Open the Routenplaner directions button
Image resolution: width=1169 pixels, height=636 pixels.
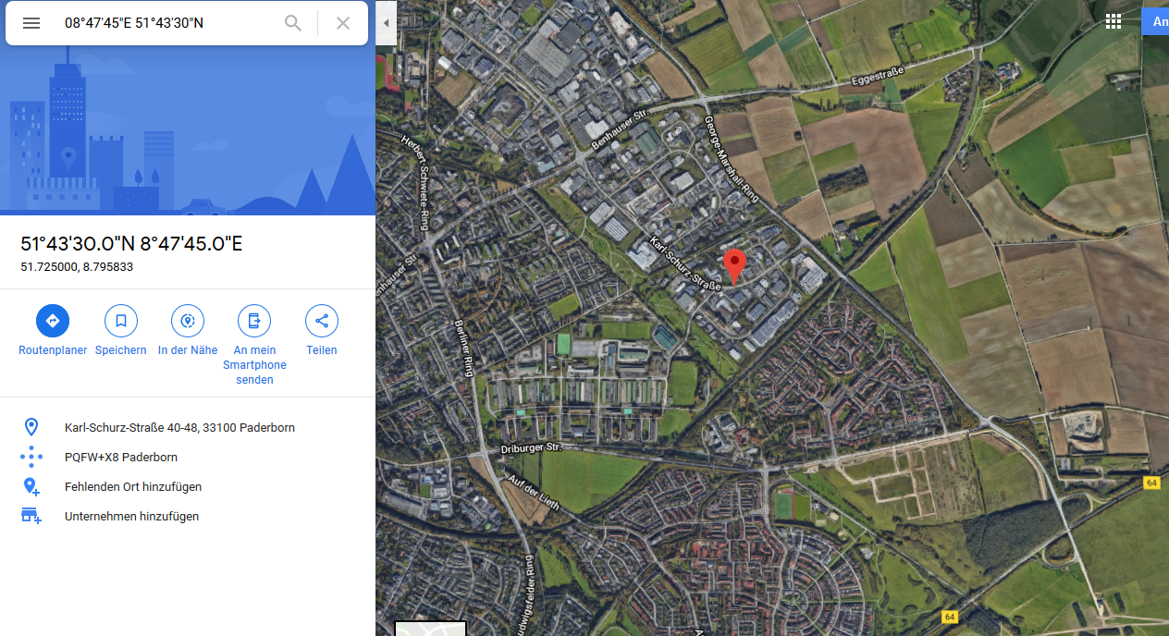click(x=53, y=321)
